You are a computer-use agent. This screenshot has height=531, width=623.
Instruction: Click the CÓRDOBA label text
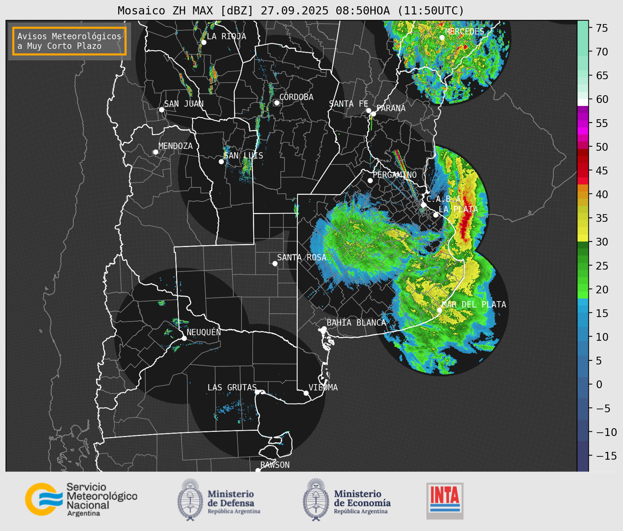(x=296, y=97)
